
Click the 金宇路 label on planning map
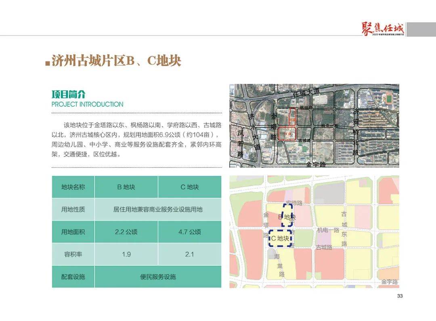coord(389,282)
